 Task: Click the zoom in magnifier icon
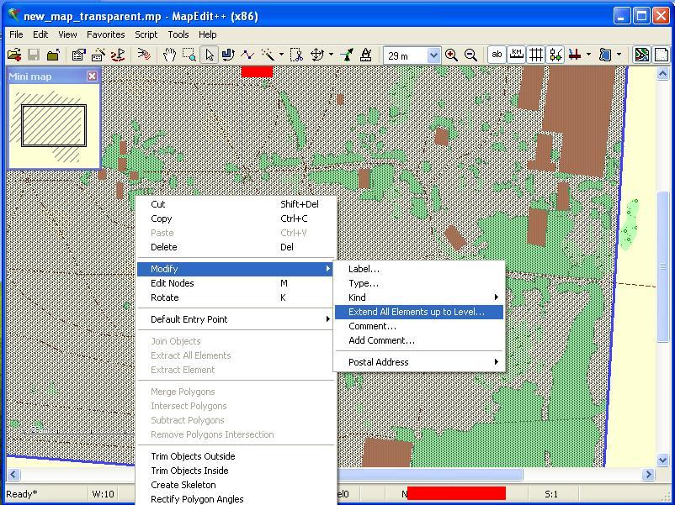tap(452, 55)
